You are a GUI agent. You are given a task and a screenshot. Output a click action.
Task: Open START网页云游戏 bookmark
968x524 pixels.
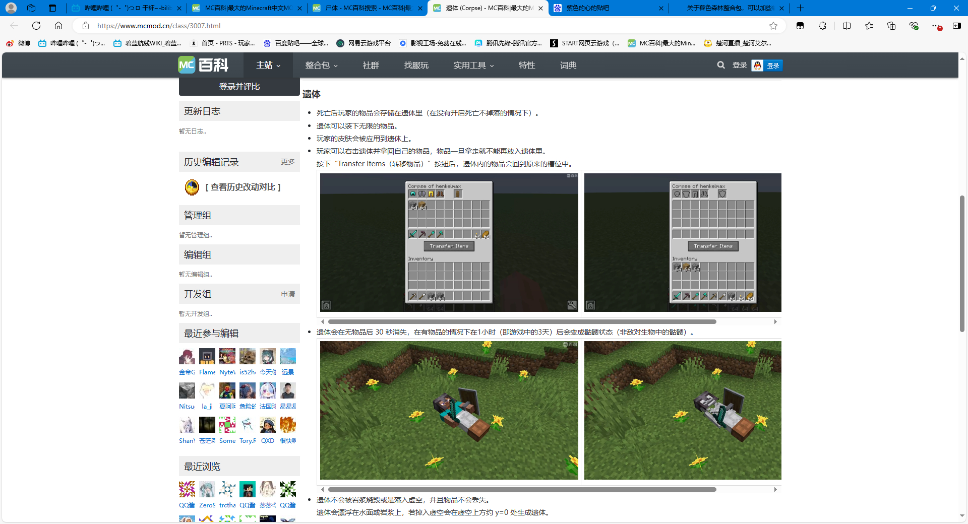pos(585,43)
